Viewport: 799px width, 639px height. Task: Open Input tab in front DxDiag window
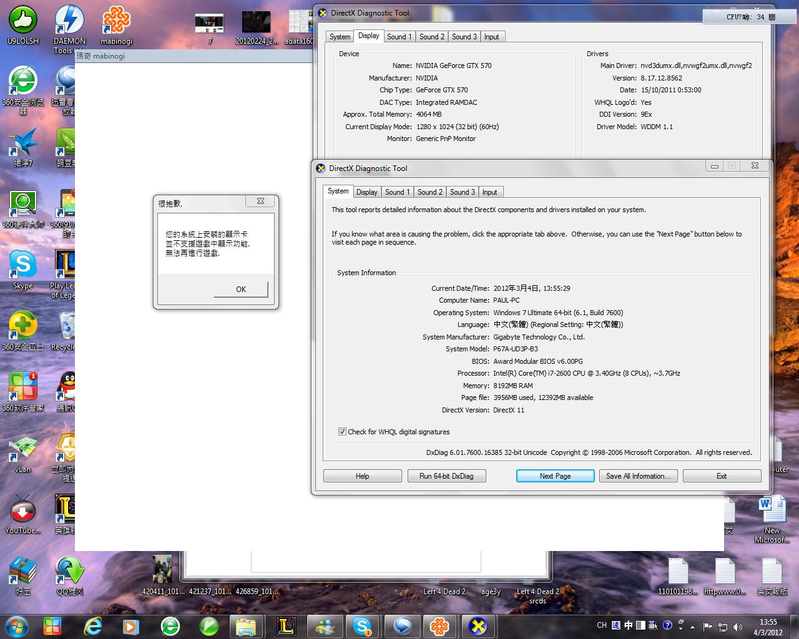(490, 192)
